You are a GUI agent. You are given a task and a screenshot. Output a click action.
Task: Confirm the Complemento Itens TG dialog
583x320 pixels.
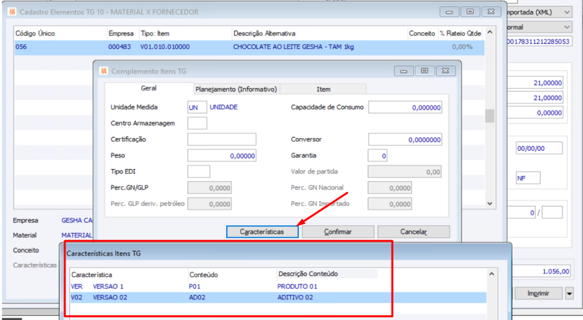(x=338, y=232)
